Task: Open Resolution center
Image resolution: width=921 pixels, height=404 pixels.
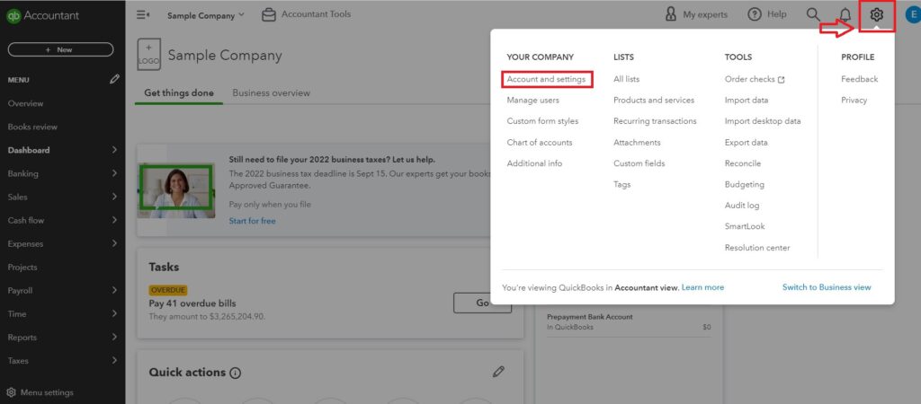Action: [757, 248]
